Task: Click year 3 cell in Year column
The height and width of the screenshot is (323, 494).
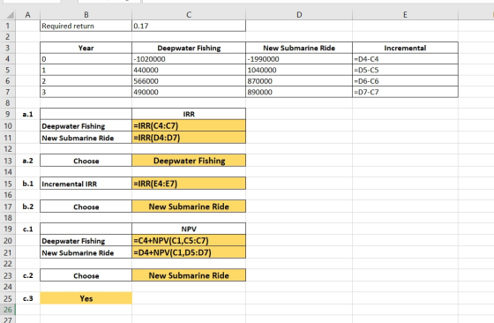Action: [x=86, y=92]
